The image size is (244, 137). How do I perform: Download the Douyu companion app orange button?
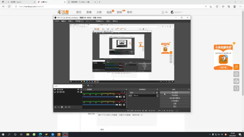tap(223, 67)
